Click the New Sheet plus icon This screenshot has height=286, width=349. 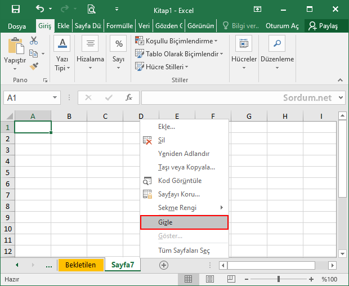coord(164,265)
